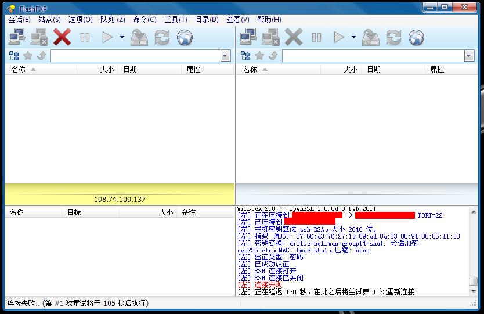Screen dimensions: 484x314
Task: Click the left pane folder tree icon
Action: [14, 56]
